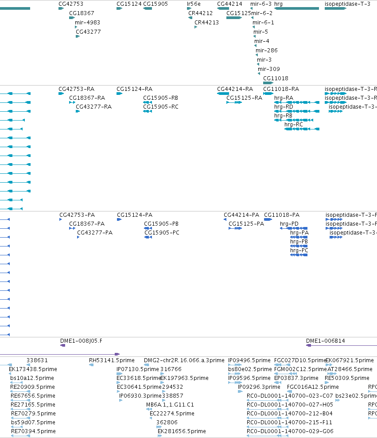This screenshot has width=377, height=438.
Task: Click the CG15124-PA protein label
Action: click(x=135, y=215)
